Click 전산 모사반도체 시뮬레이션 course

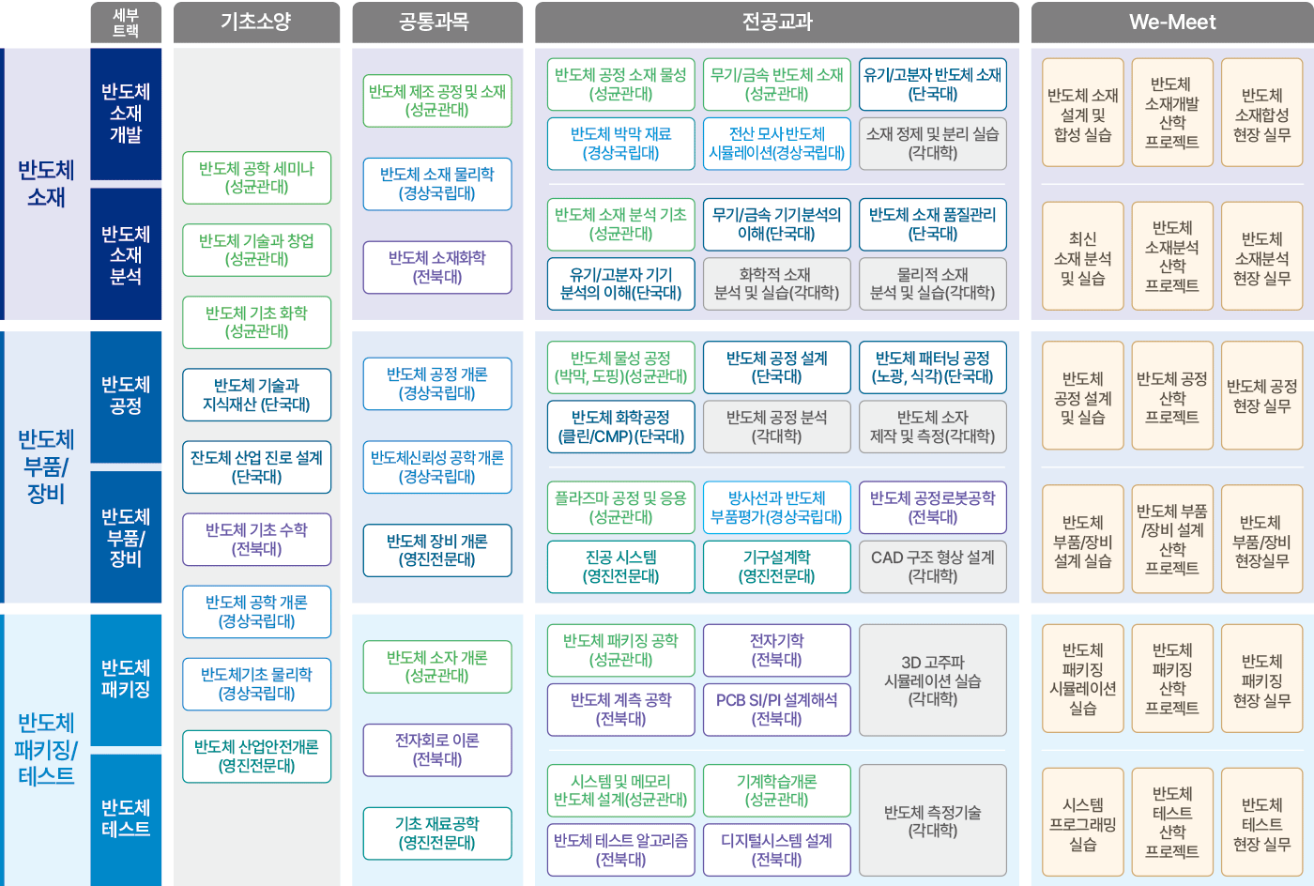tap(777, 144)
